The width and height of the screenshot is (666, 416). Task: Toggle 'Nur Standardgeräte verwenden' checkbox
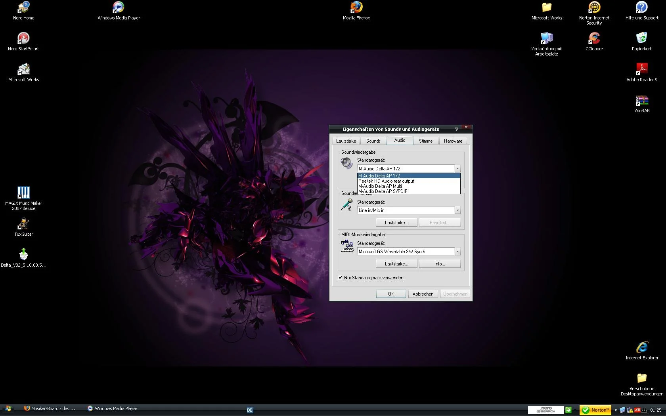pyautogui.click(x=341, y=278)
